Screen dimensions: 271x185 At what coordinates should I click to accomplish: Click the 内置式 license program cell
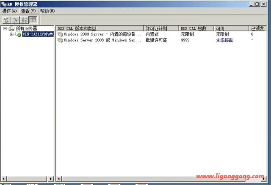152,34
